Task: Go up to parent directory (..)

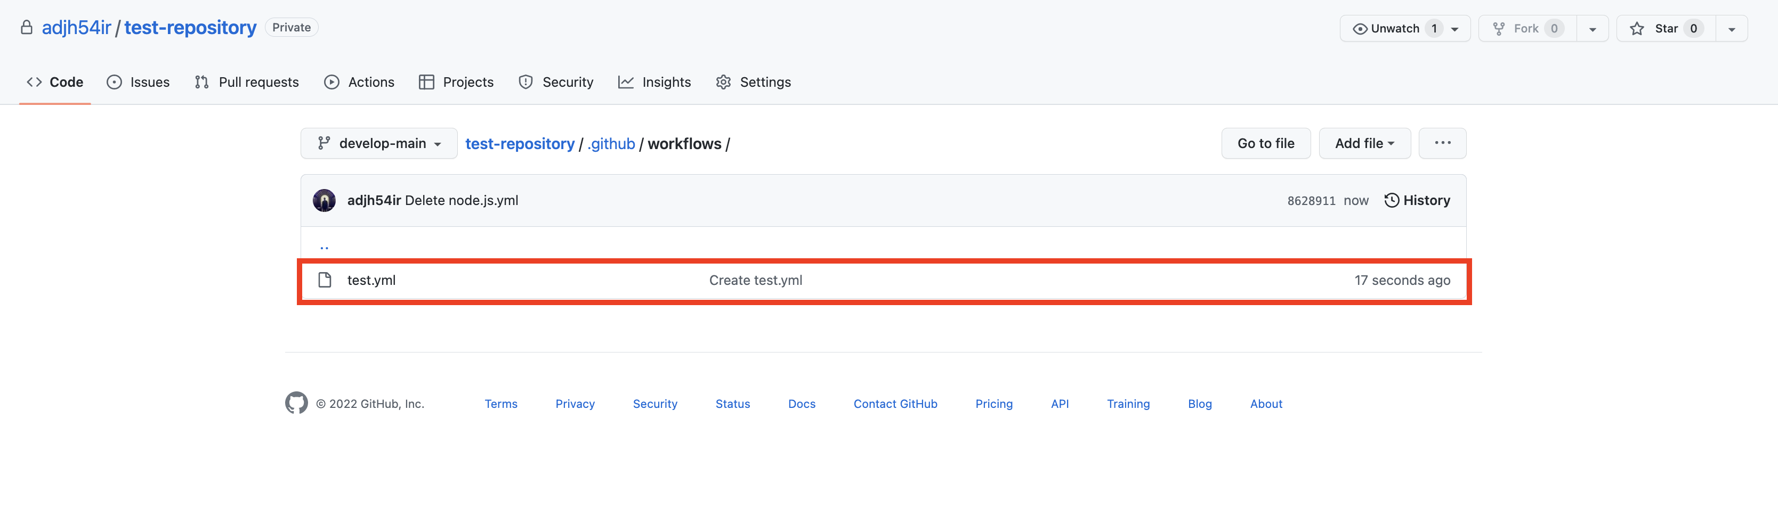Action: pyautogui.click(x=325, y=247)
